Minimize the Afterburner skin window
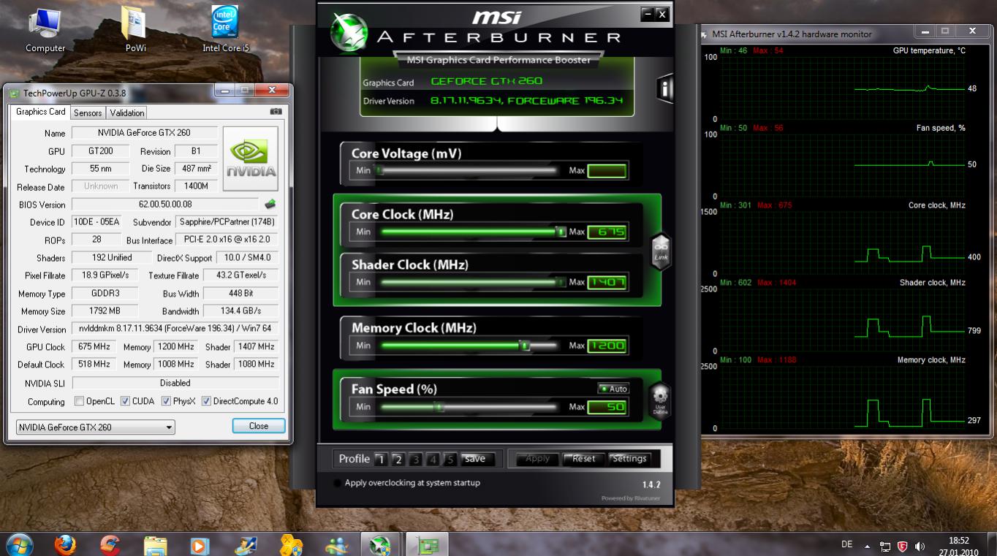Image resolution: width=997 pixels, height=556 pixels. tap(647, 14)
